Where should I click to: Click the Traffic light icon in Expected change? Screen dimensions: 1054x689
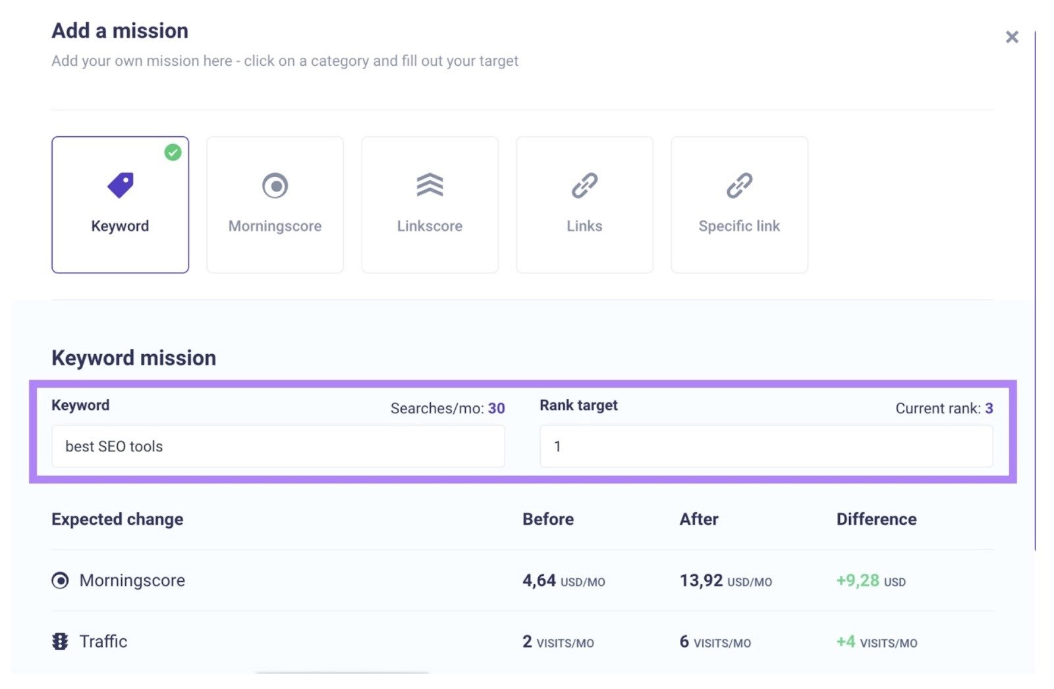[60, 641]
